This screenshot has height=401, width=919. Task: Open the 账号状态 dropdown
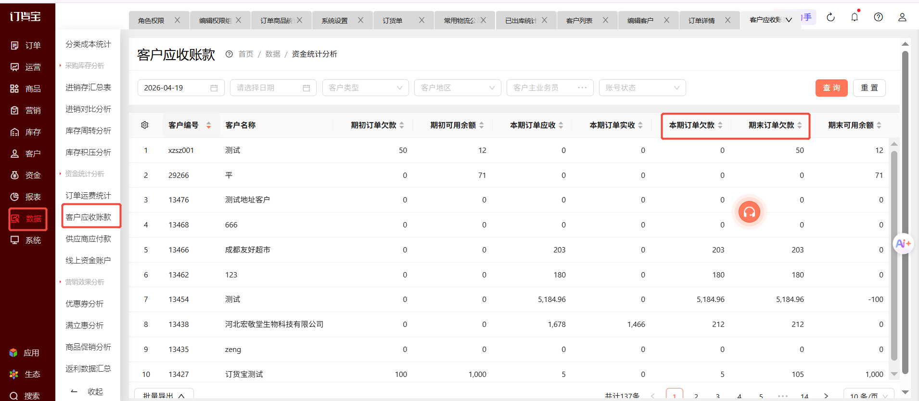tap(642, 88)
